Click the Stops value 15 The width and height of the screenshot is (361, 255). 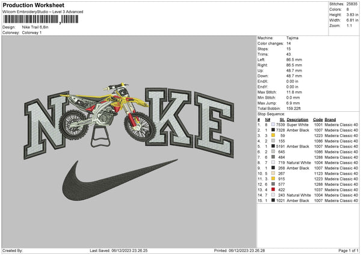[288, 49]
